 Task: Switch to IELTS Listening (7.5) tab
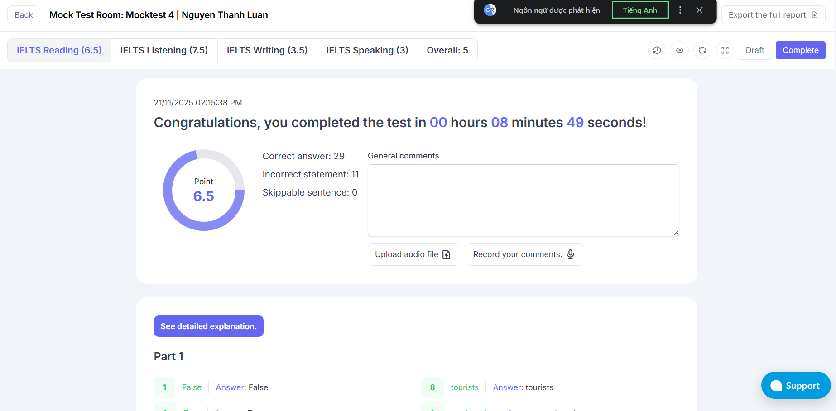(164, 50)
